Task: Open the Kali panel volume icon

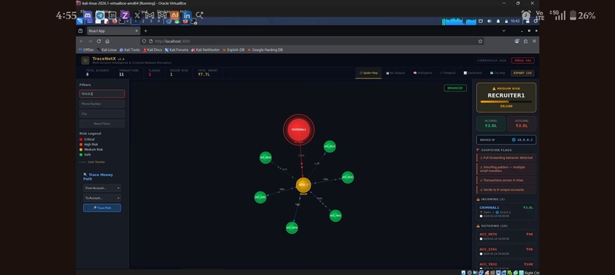Action: [x=489, y=21]
